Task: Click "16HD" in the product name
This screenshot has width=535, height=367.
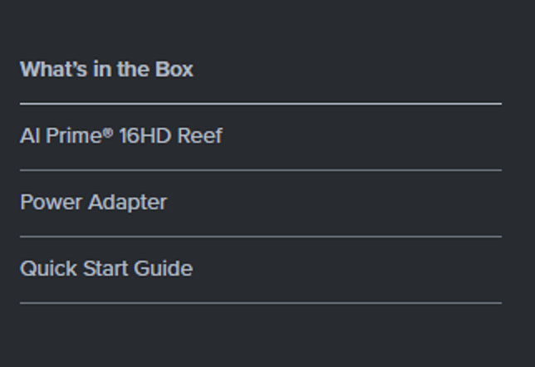Action: [x=145, y=135]
